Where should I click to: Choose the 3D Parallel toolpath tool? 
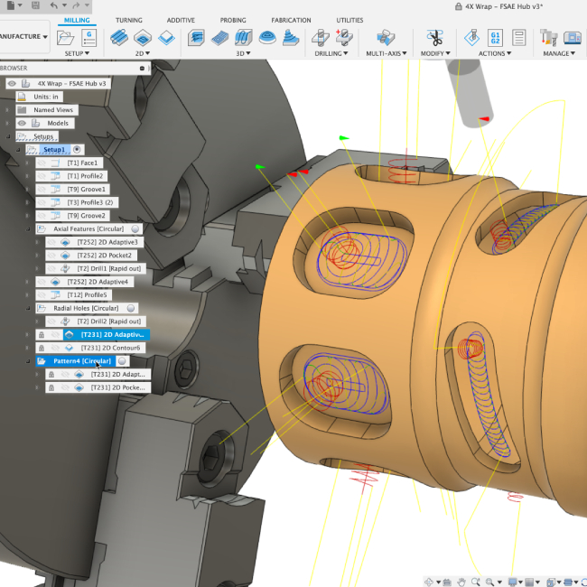coord(243,38)
